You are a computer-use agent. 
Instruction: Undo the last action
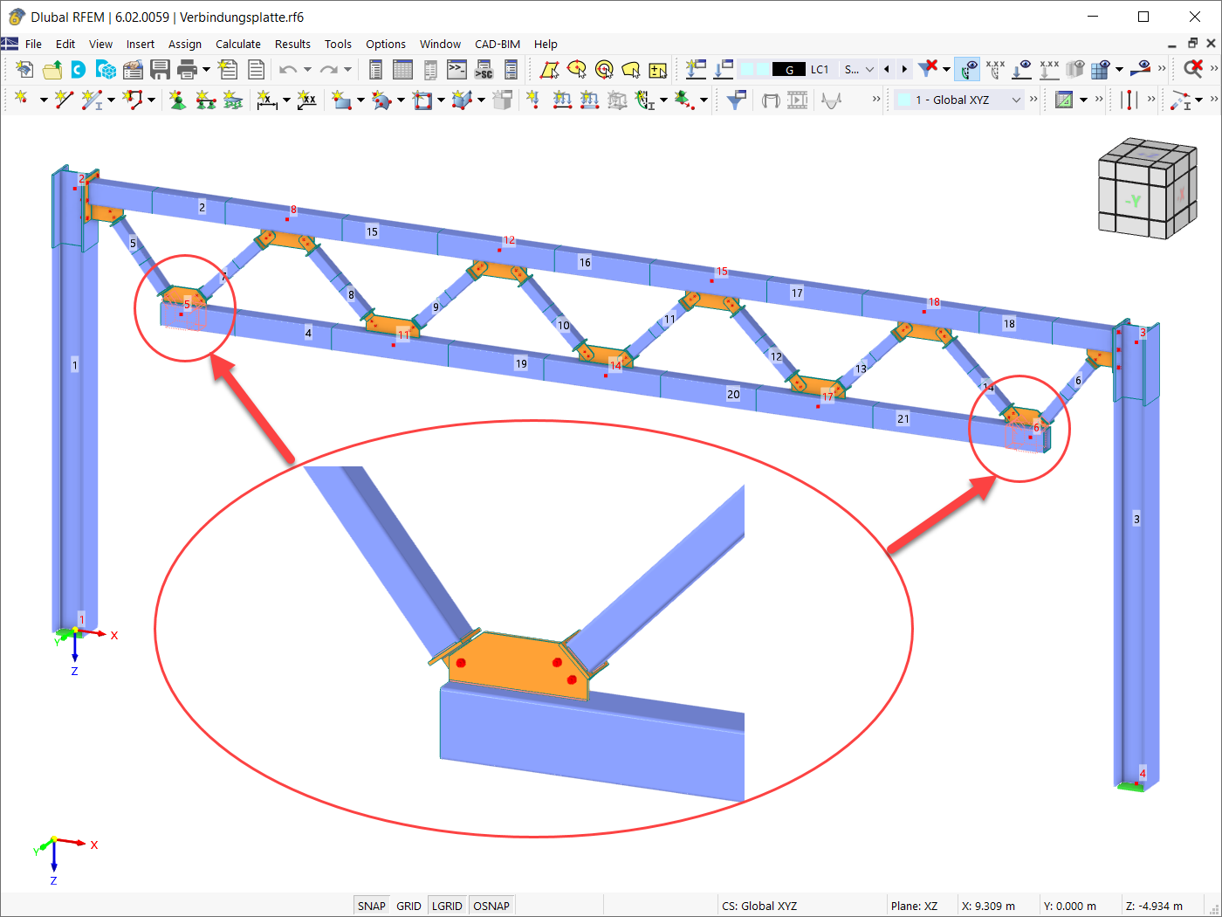288,69
